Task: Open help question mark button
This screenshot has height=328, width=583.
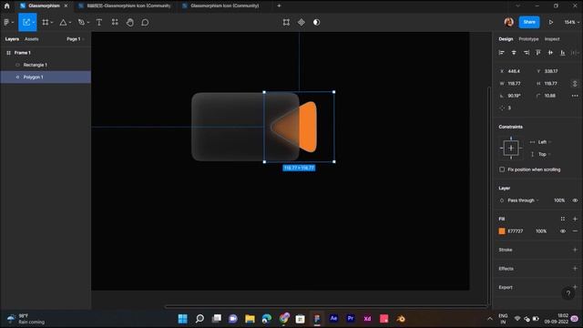Action: point(568,293)
